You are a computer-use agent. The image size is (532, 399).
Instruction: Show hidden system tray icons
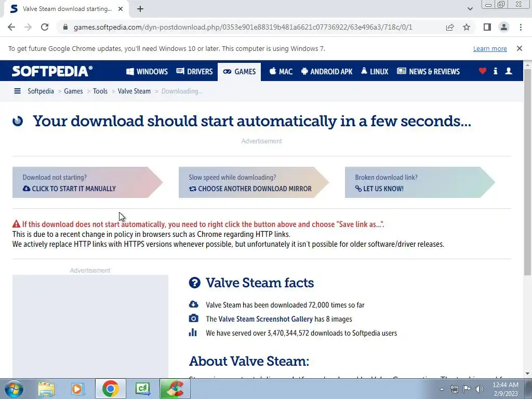442,389
